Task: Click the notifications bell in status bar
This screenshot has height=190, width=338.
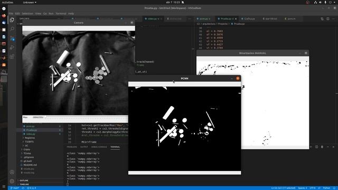Action: coord(334,188)
